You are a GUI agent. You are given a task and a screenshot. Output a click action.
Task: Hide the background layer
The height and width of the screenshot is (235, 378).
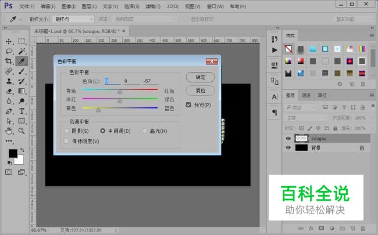pos(288,147)
